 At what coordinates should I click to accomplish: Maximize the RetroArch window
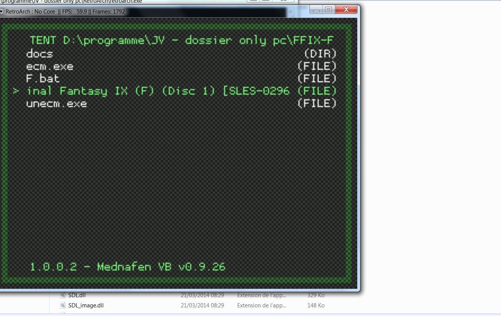click(x=328, y=10)
